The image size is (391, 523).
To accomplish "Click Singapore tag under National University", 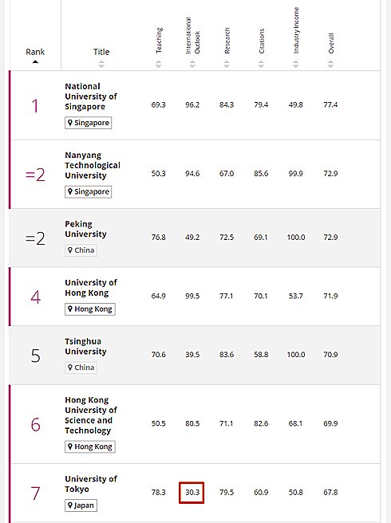I will pos(88,123).
